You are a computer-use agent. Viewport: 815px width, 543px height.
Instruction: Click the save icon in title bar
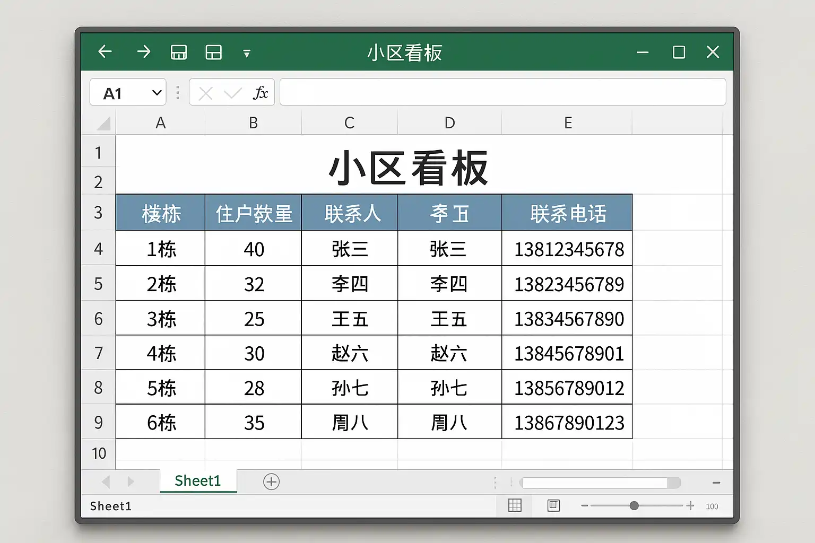(x=179, y=52)
